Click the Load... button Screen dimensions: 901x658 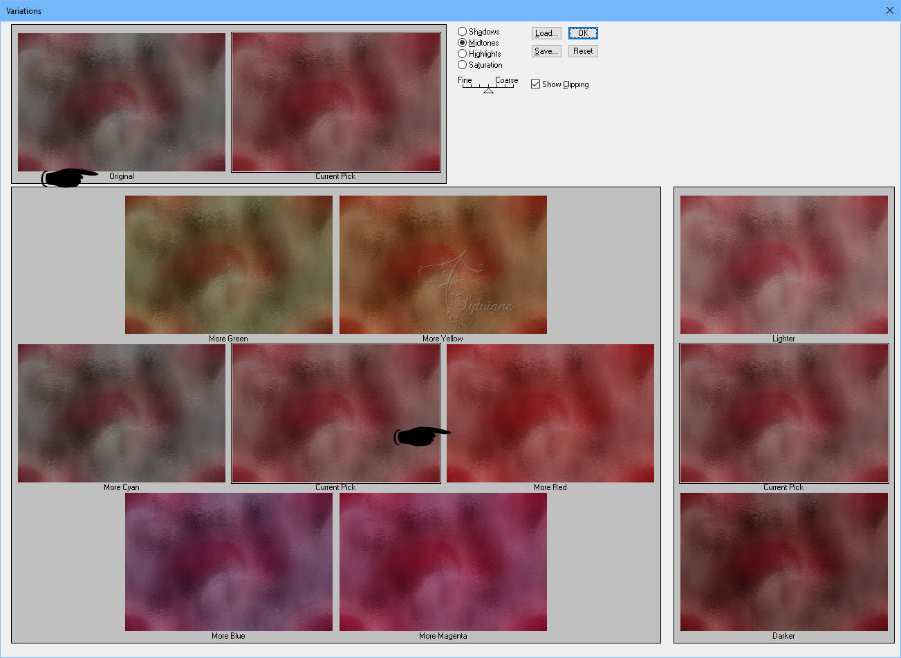546,33
